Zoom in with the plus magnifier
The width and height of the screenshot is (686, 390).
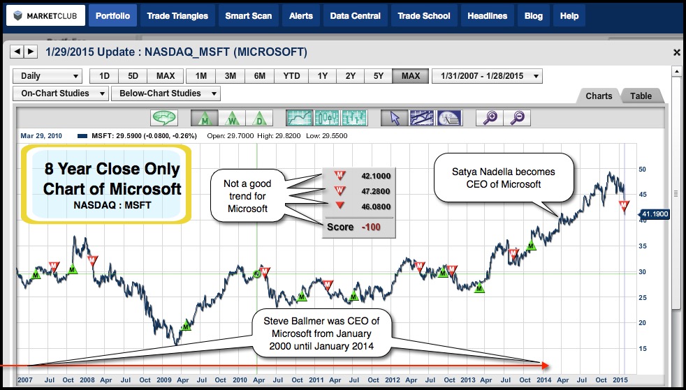(490, 118)
